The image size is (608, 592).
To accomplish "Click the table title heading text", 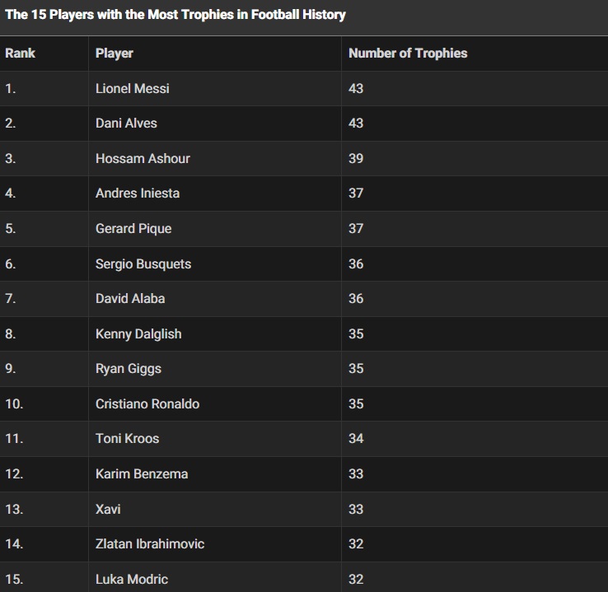I will point(175,15).
